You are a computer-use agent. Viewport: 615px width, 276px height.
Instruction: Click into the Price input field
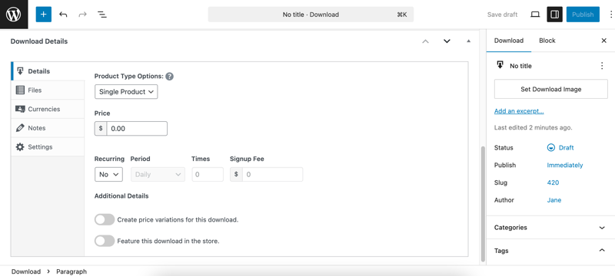coord(137,129)
